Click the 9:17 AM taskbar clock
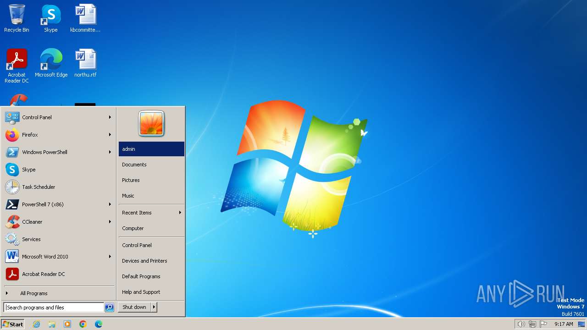587x330 pixels. pyautogui.click(x=564, y=324)
